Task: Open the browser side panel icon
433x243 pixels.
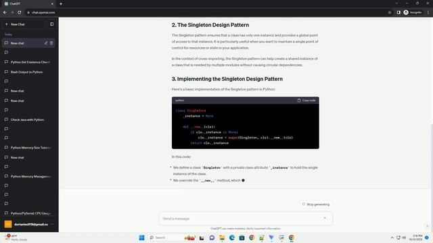Action: coord(398,12)
